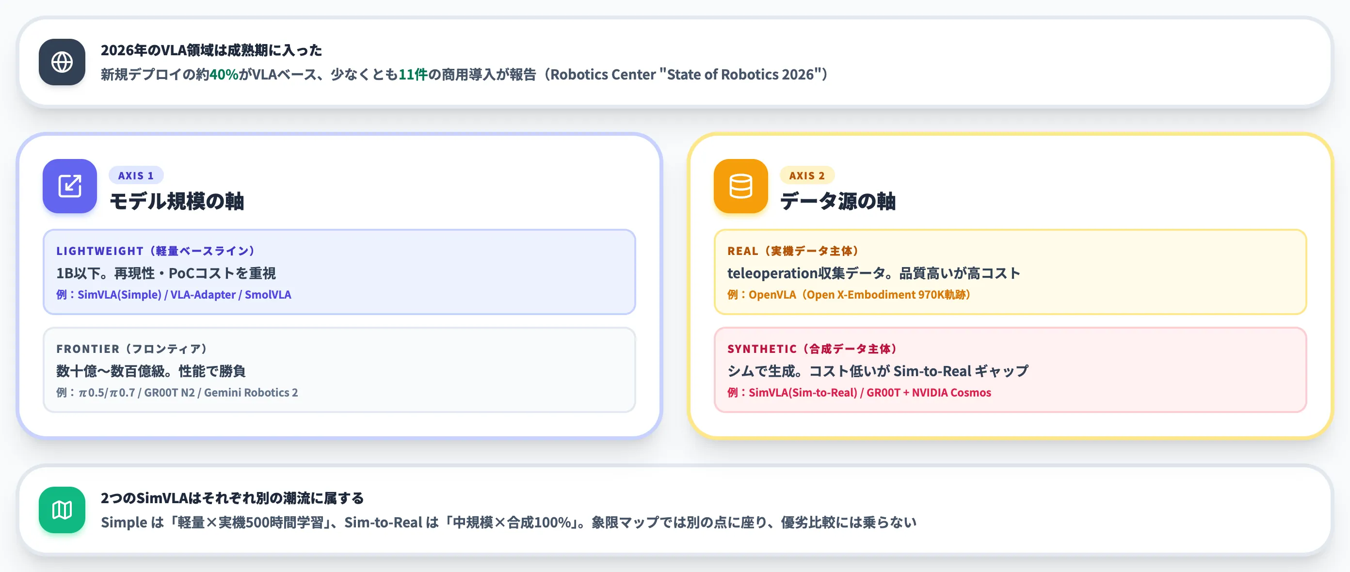Click the external-link icon beside AXIS 1
This screenshot has width=1350, height=572.
(x=70, y=186)
